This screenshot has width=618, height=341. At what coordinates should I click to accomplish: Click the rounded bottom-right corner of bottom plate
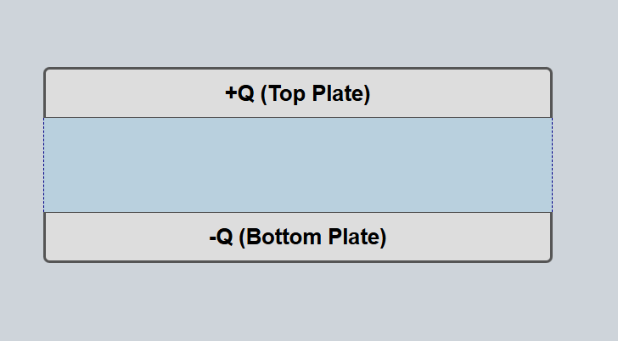(549, 259)
